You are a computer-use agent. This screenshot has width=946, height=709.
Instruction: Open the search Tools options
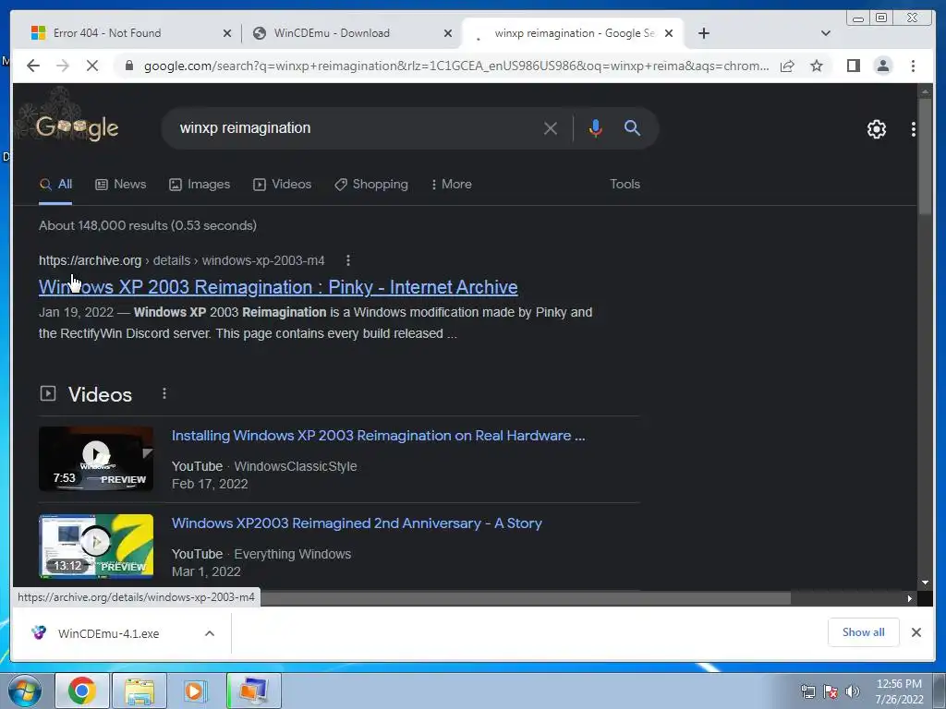click(x=625, y=185)
